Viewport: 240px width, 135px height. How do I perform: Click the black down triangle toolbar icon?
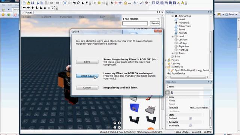87,3
